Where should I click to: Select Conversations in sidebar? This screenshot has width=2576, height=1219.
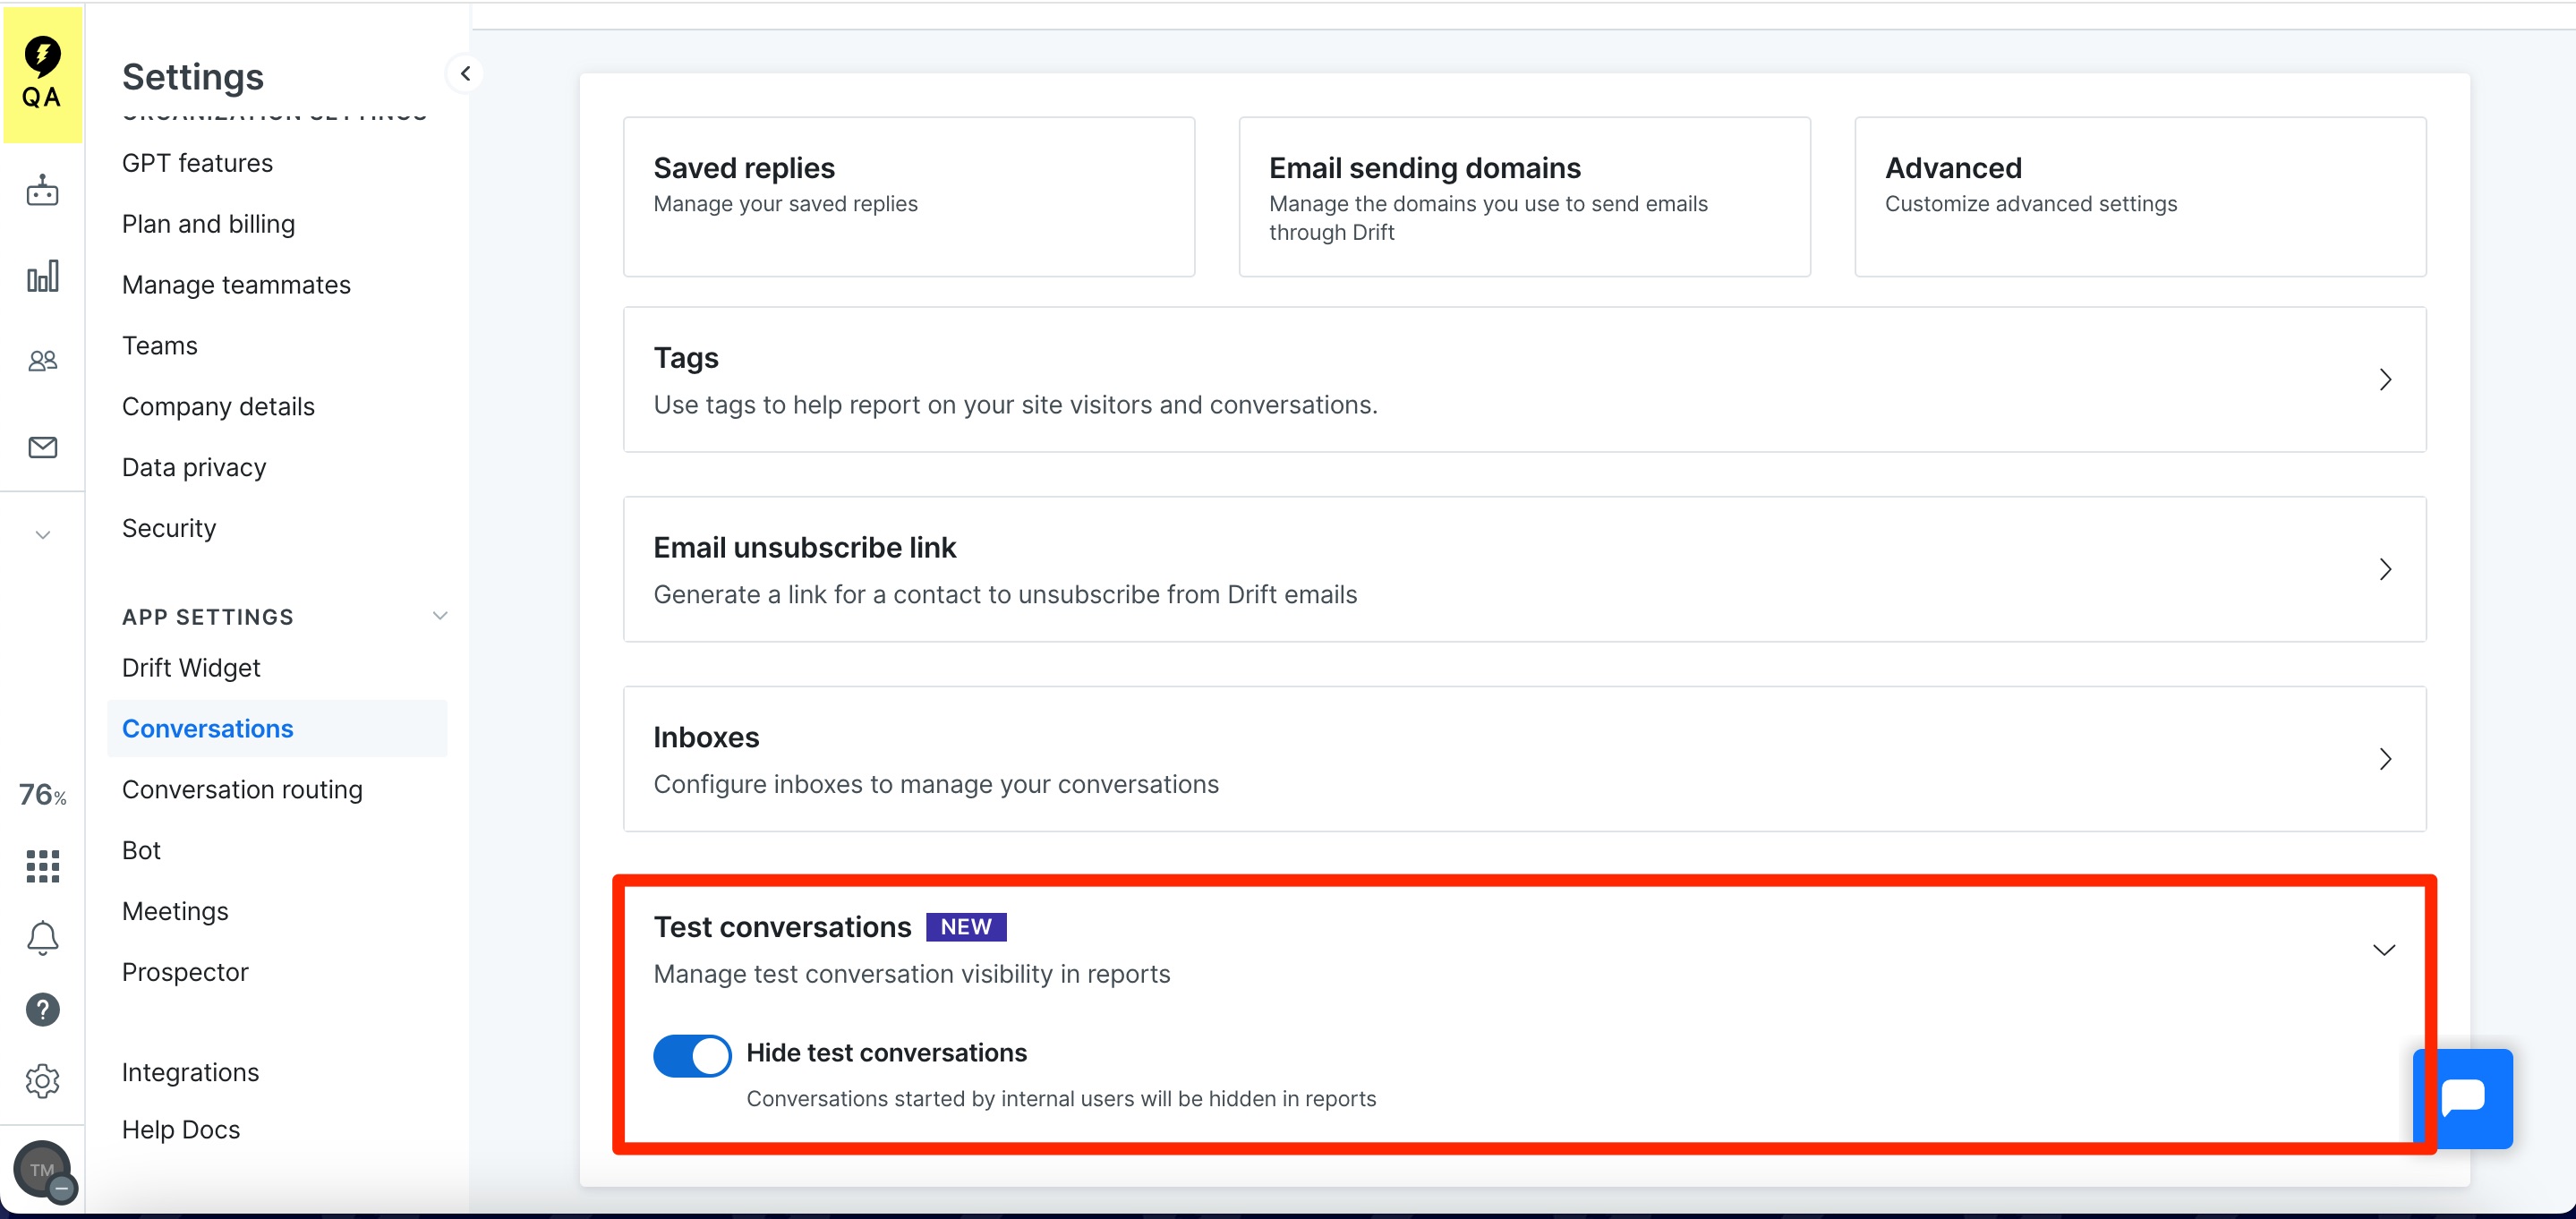pos(277,729)
